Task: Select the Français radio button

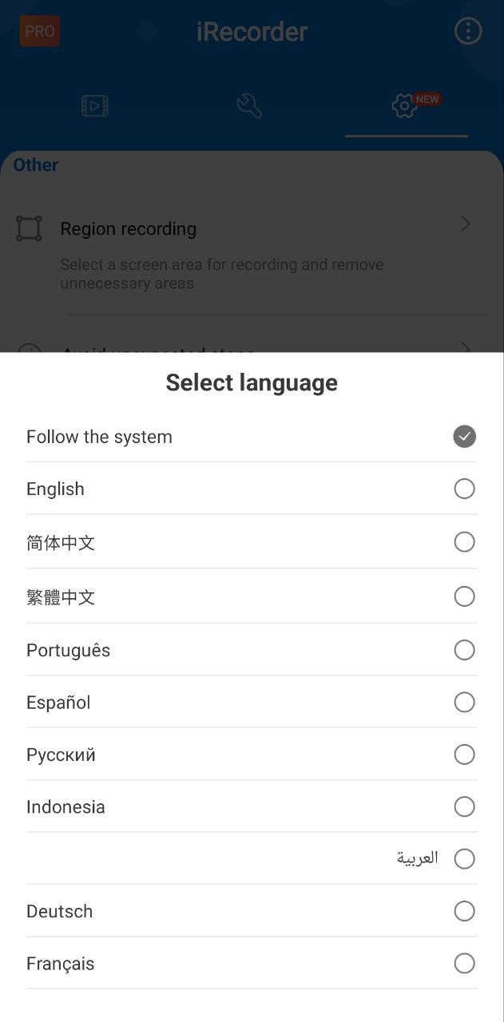Action: pos(464,964)
